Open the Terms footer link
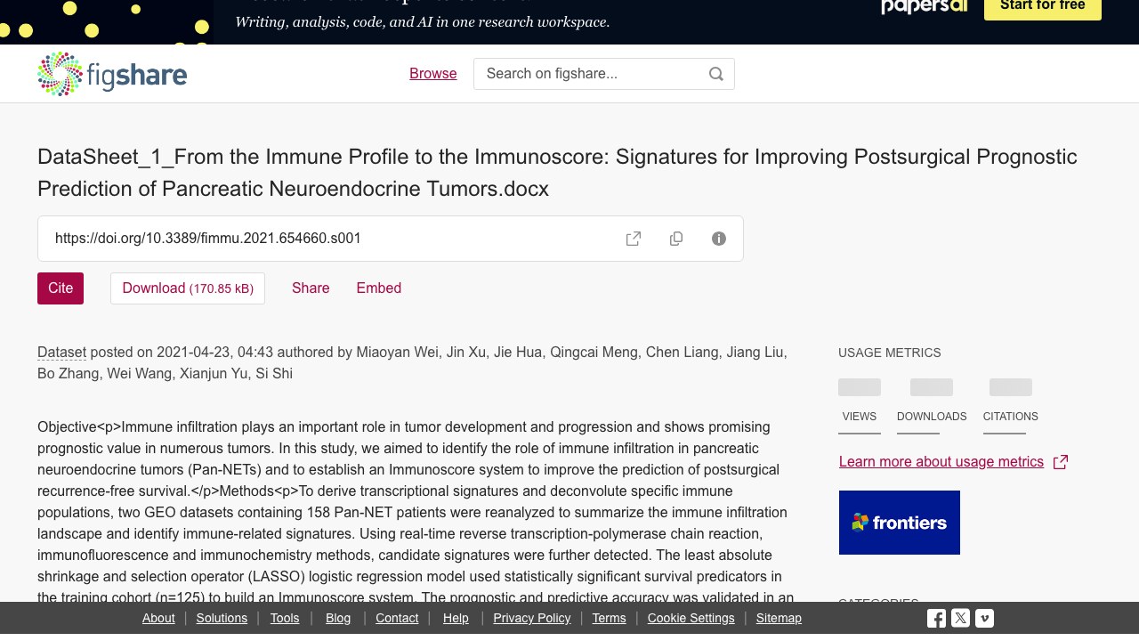Screen dimensions: 1139x641 pos(610,618)
